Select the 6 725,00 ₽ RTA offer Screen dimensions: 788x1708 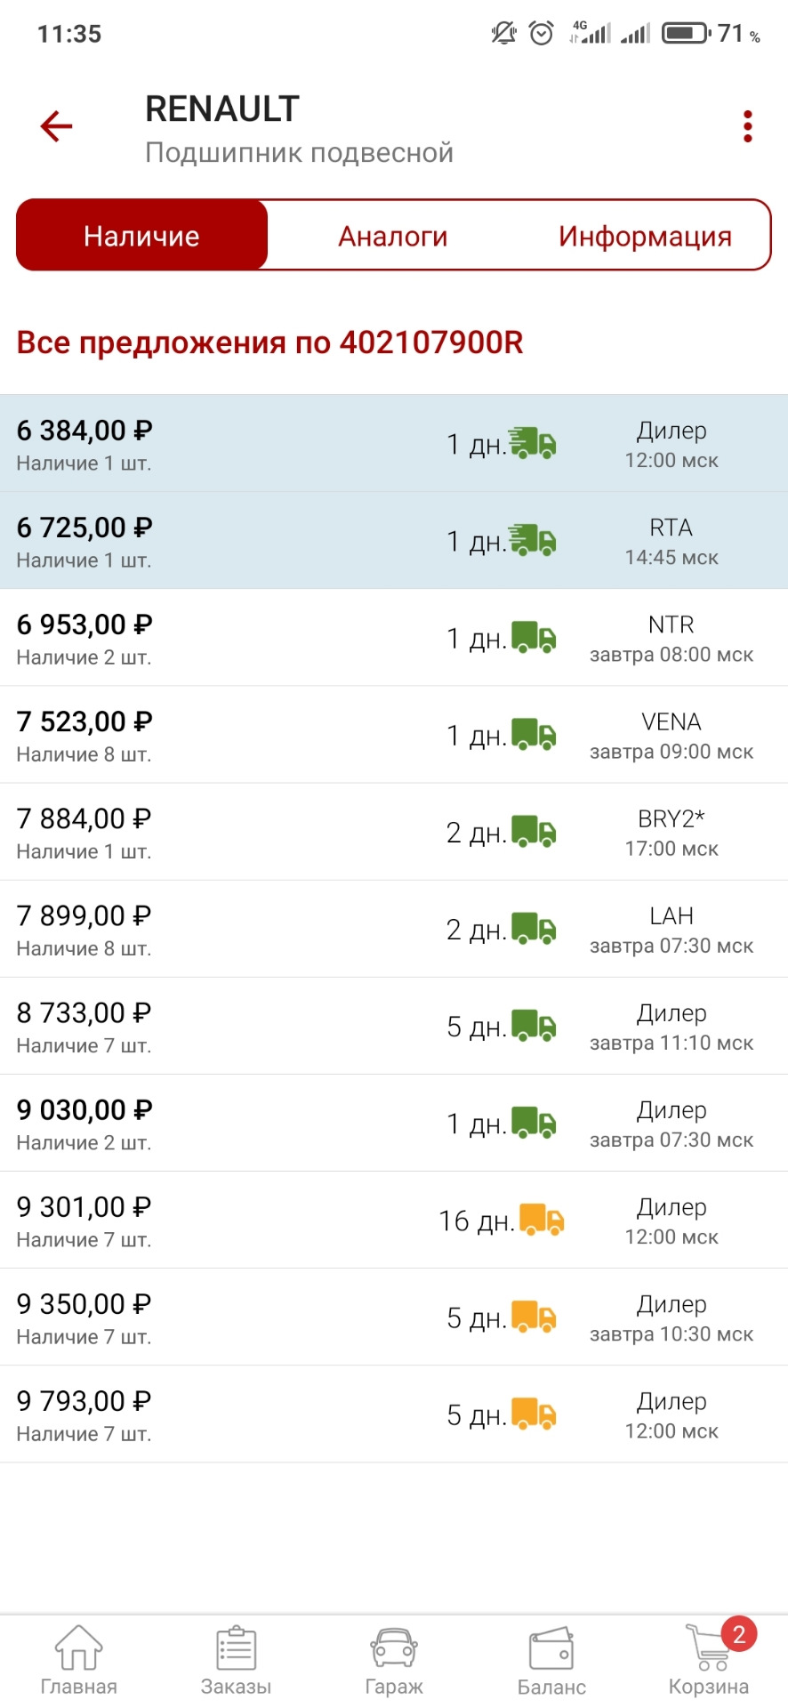click(x=394, y=541)
